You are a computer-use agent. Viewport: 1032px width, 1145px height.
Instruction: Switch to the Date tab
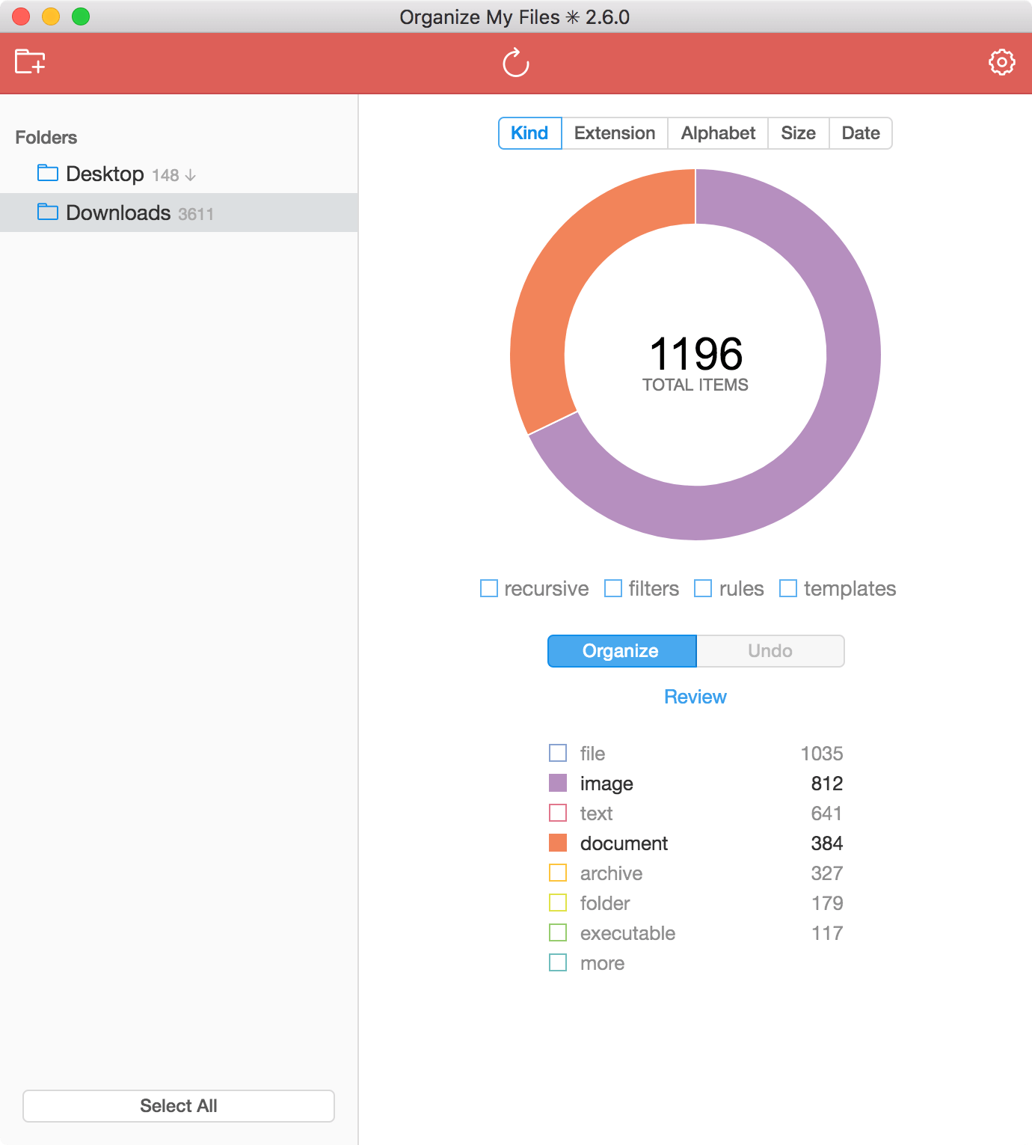[860, 133]
